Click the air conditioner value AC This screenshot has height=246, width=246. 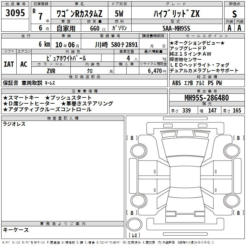pos(24,64)
